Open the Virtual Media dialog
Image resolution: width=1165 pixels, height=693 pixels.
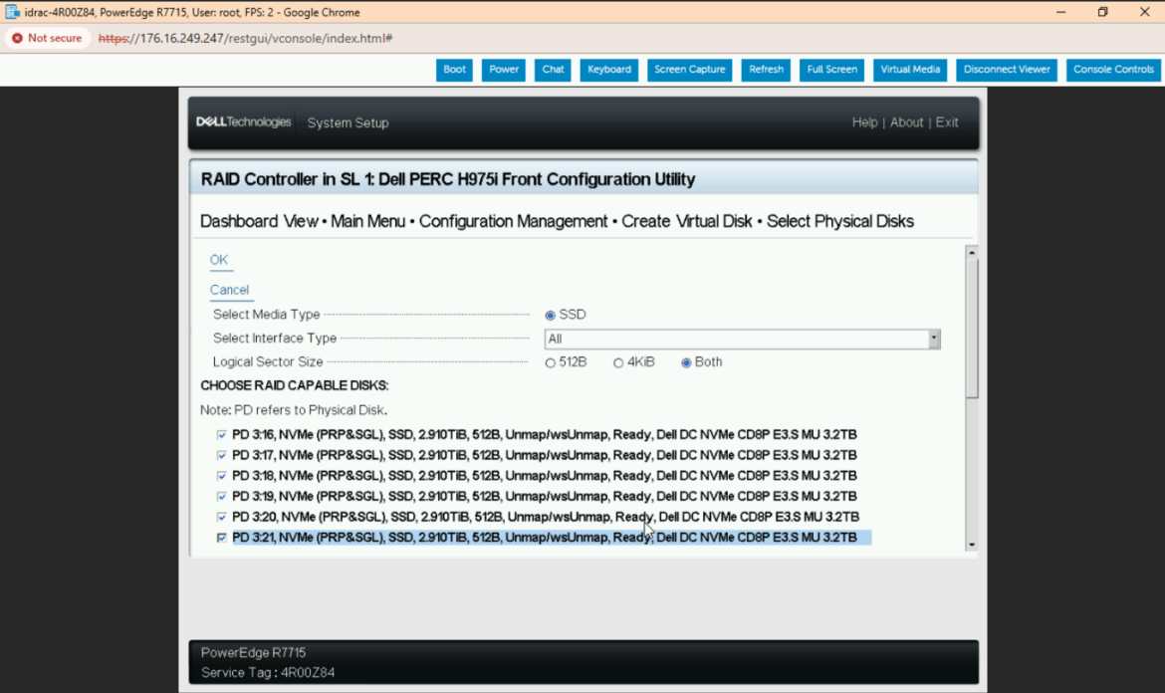click(x=910, y=70)
